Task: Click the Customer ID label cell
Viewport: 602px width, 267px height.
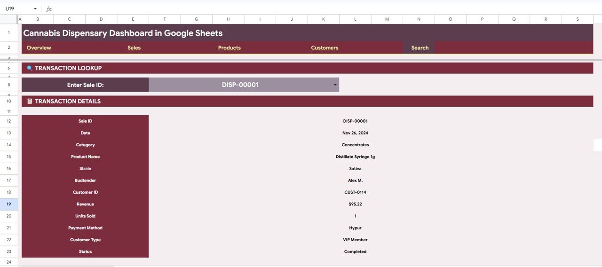Action: (x=85, y=192)
